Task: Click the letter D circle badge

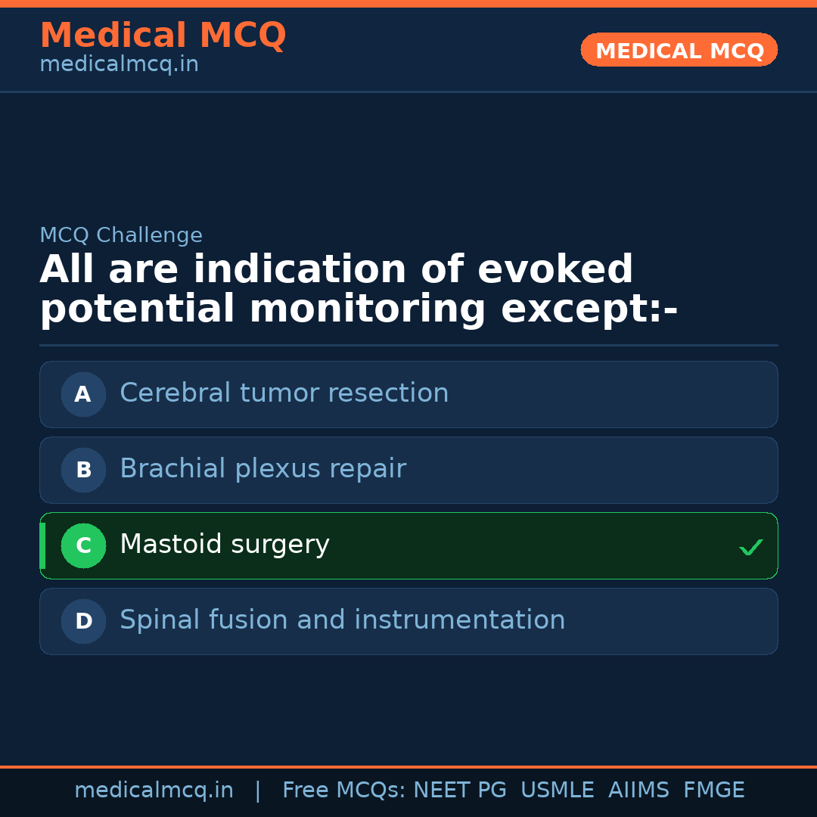Action: [x=83, y=621]
